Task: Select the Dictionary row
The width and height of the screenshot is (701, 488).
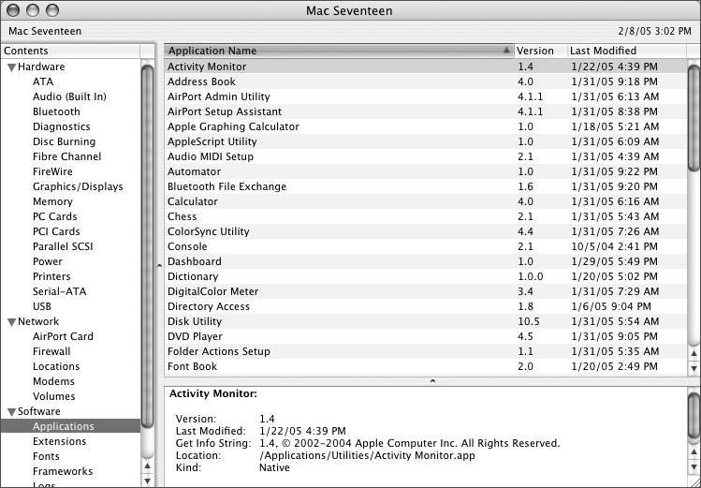Action: [x=425, y=276]
